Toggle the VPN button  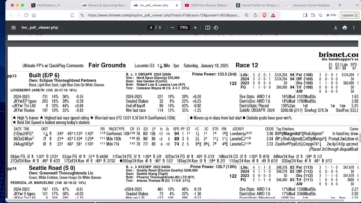click(x=331, y=15)
